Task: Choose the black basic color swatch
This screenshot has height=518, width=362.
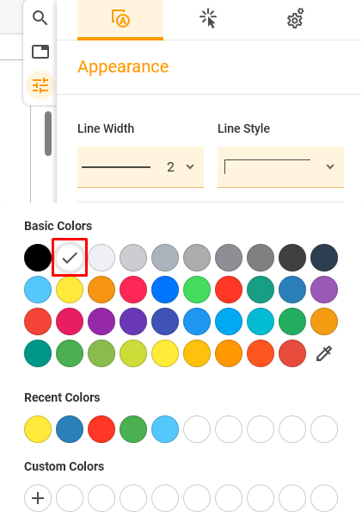Action: 38,258
